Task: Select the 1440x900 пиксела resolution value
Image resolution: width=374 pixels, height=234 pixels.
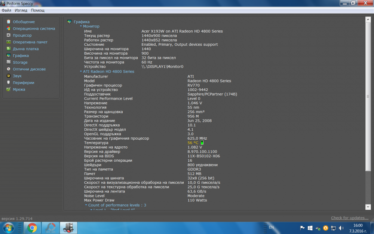Action: (x=159, y=36)
